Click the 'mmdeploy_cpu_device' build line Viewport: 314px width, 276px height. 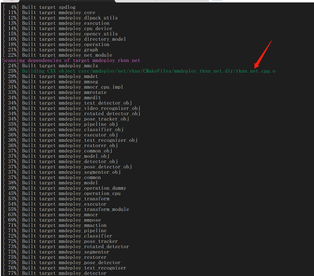coord(58,28)
